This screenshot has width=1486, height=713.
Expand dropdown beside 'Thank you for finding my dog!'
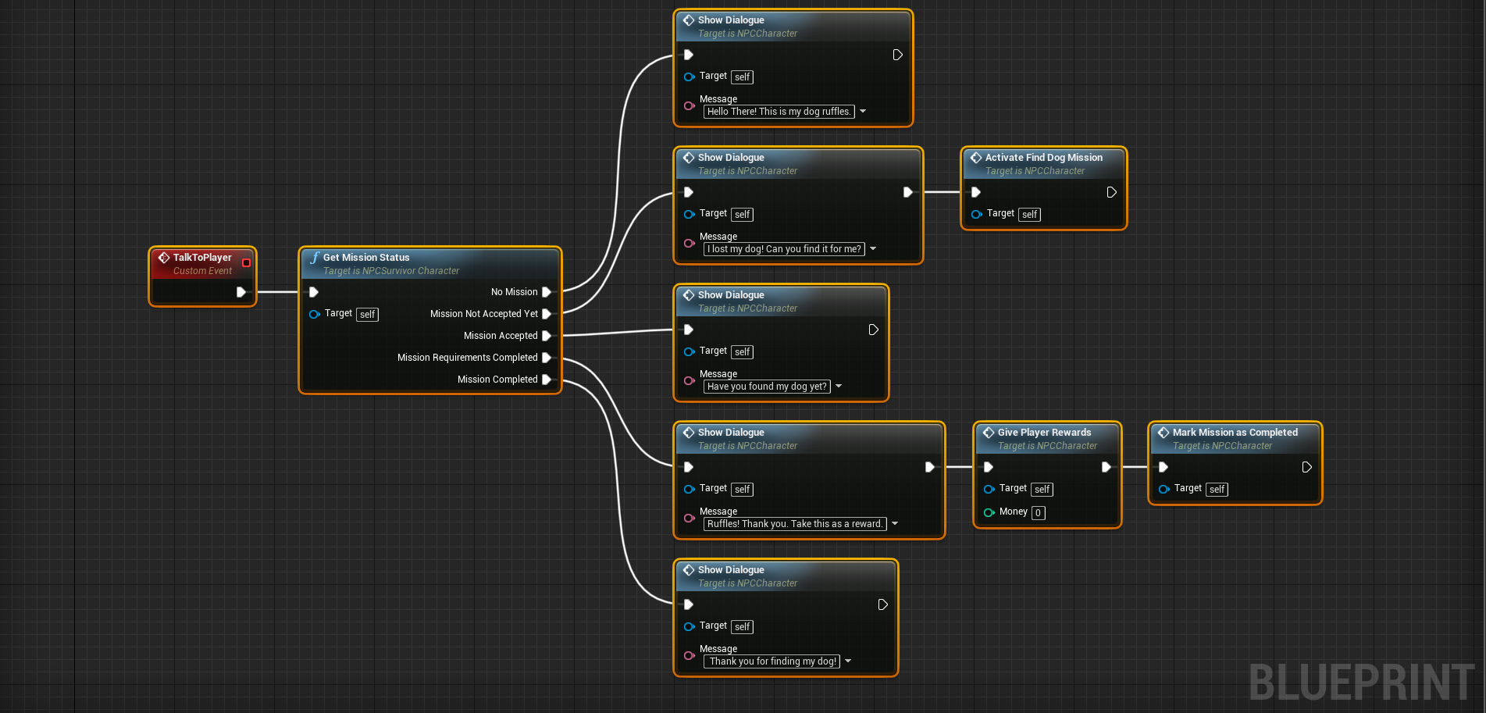(x=848, y=661)
